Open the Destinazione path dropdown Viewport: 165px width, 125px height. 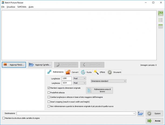click(x=134, y=113)
